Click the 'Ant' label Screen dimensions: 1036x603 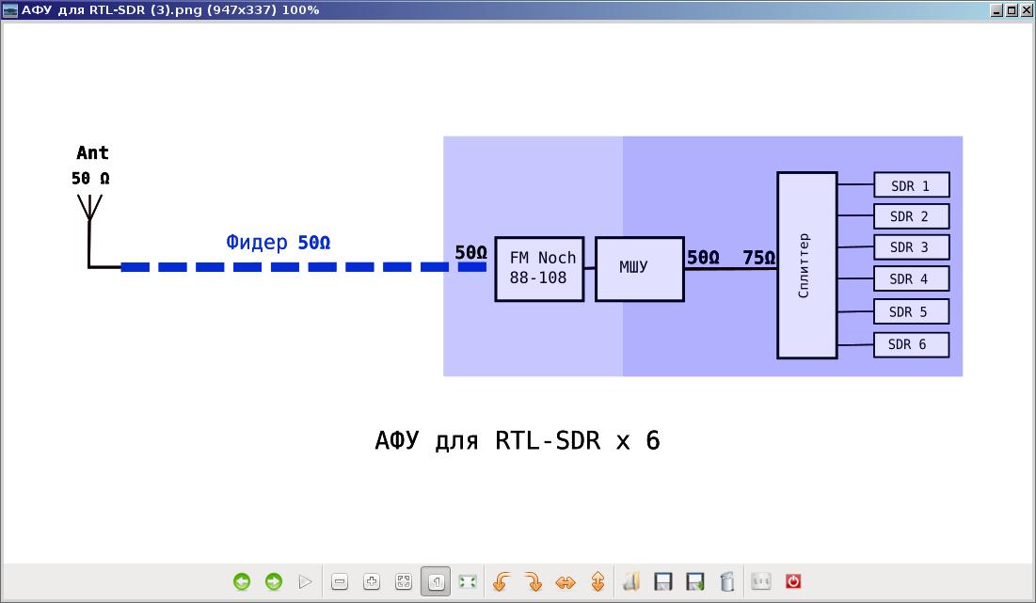(92, 152)
